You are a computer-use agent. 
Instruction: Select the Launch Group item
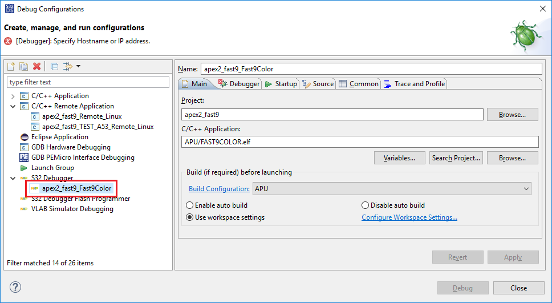coord(52,168)
